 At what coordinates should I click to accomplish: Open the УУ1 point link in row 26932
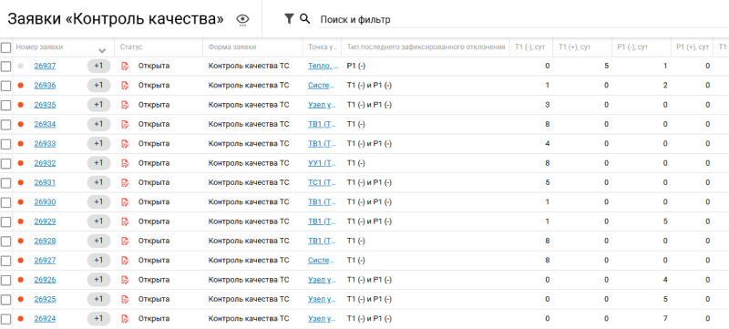[322, 163]
